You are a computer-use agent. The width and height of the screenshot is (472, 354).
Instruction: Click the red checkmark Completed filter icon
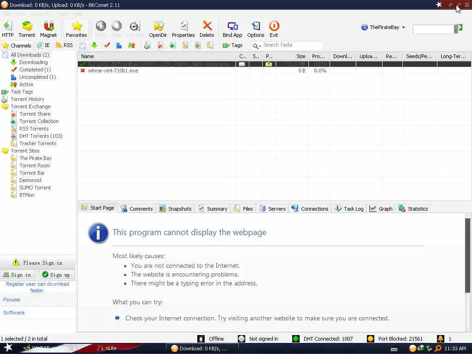click(106, 46)
